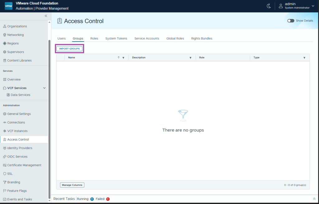
Task: Click the Description column filter icon
Action: click(x=190, y=58)
